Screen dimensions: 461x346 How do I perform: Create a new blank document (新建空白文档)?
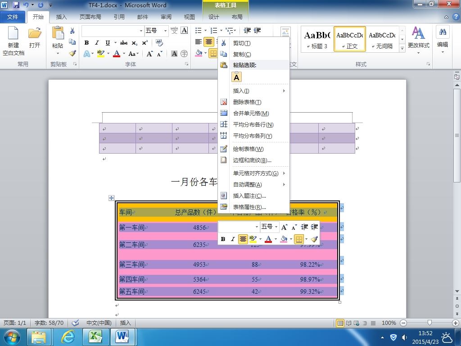[x=13, y=41]
